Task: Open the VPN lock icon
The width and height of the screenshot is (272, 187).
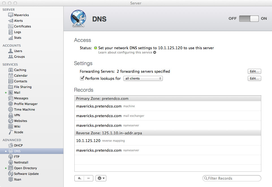Action: (x=10, y=115)
